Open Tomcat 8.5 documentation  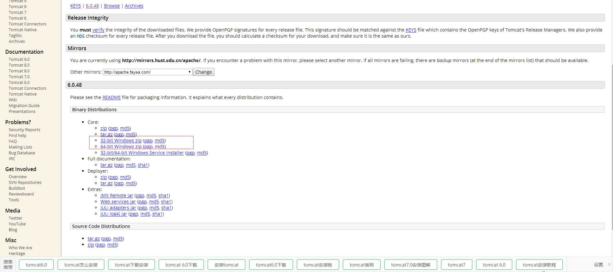tap(19, 65)
